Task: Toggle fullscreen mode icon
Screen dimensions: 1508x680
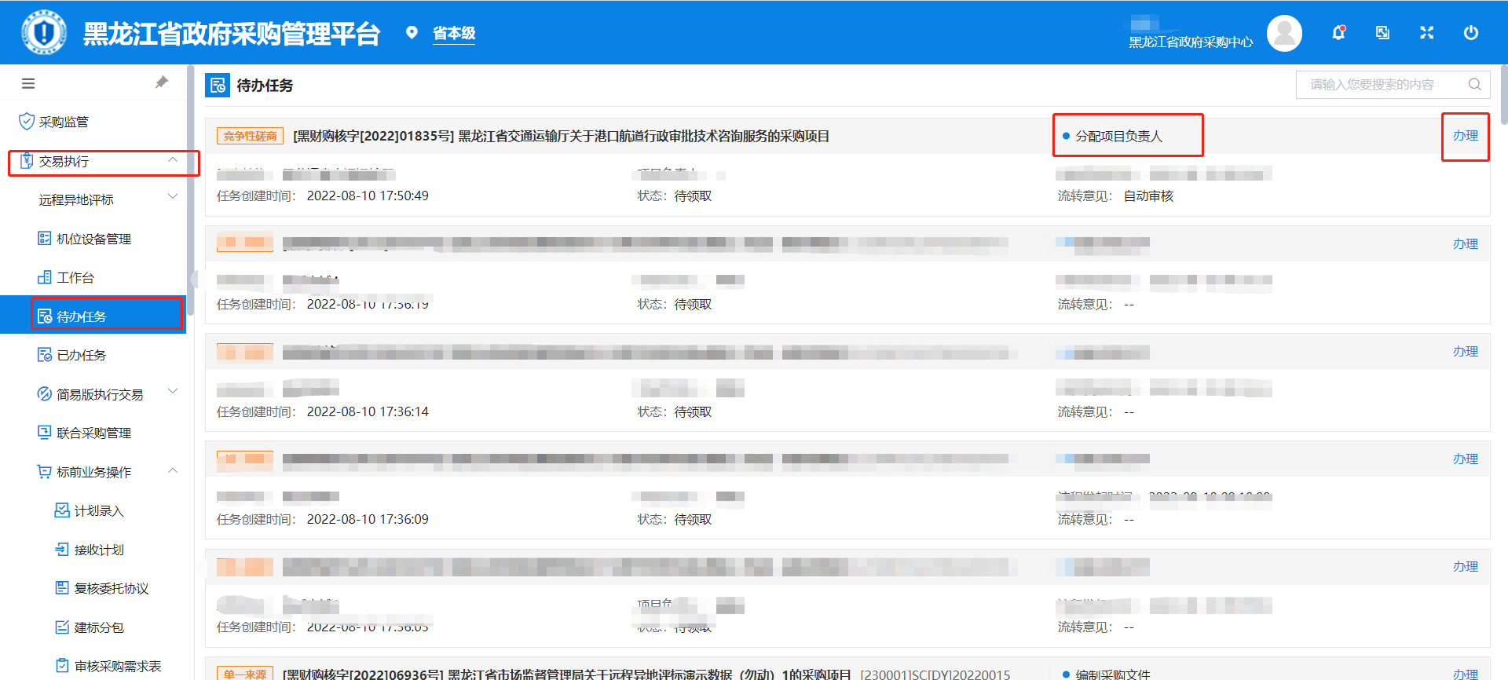Action: pyautogui.click(x=1427, y=32)
